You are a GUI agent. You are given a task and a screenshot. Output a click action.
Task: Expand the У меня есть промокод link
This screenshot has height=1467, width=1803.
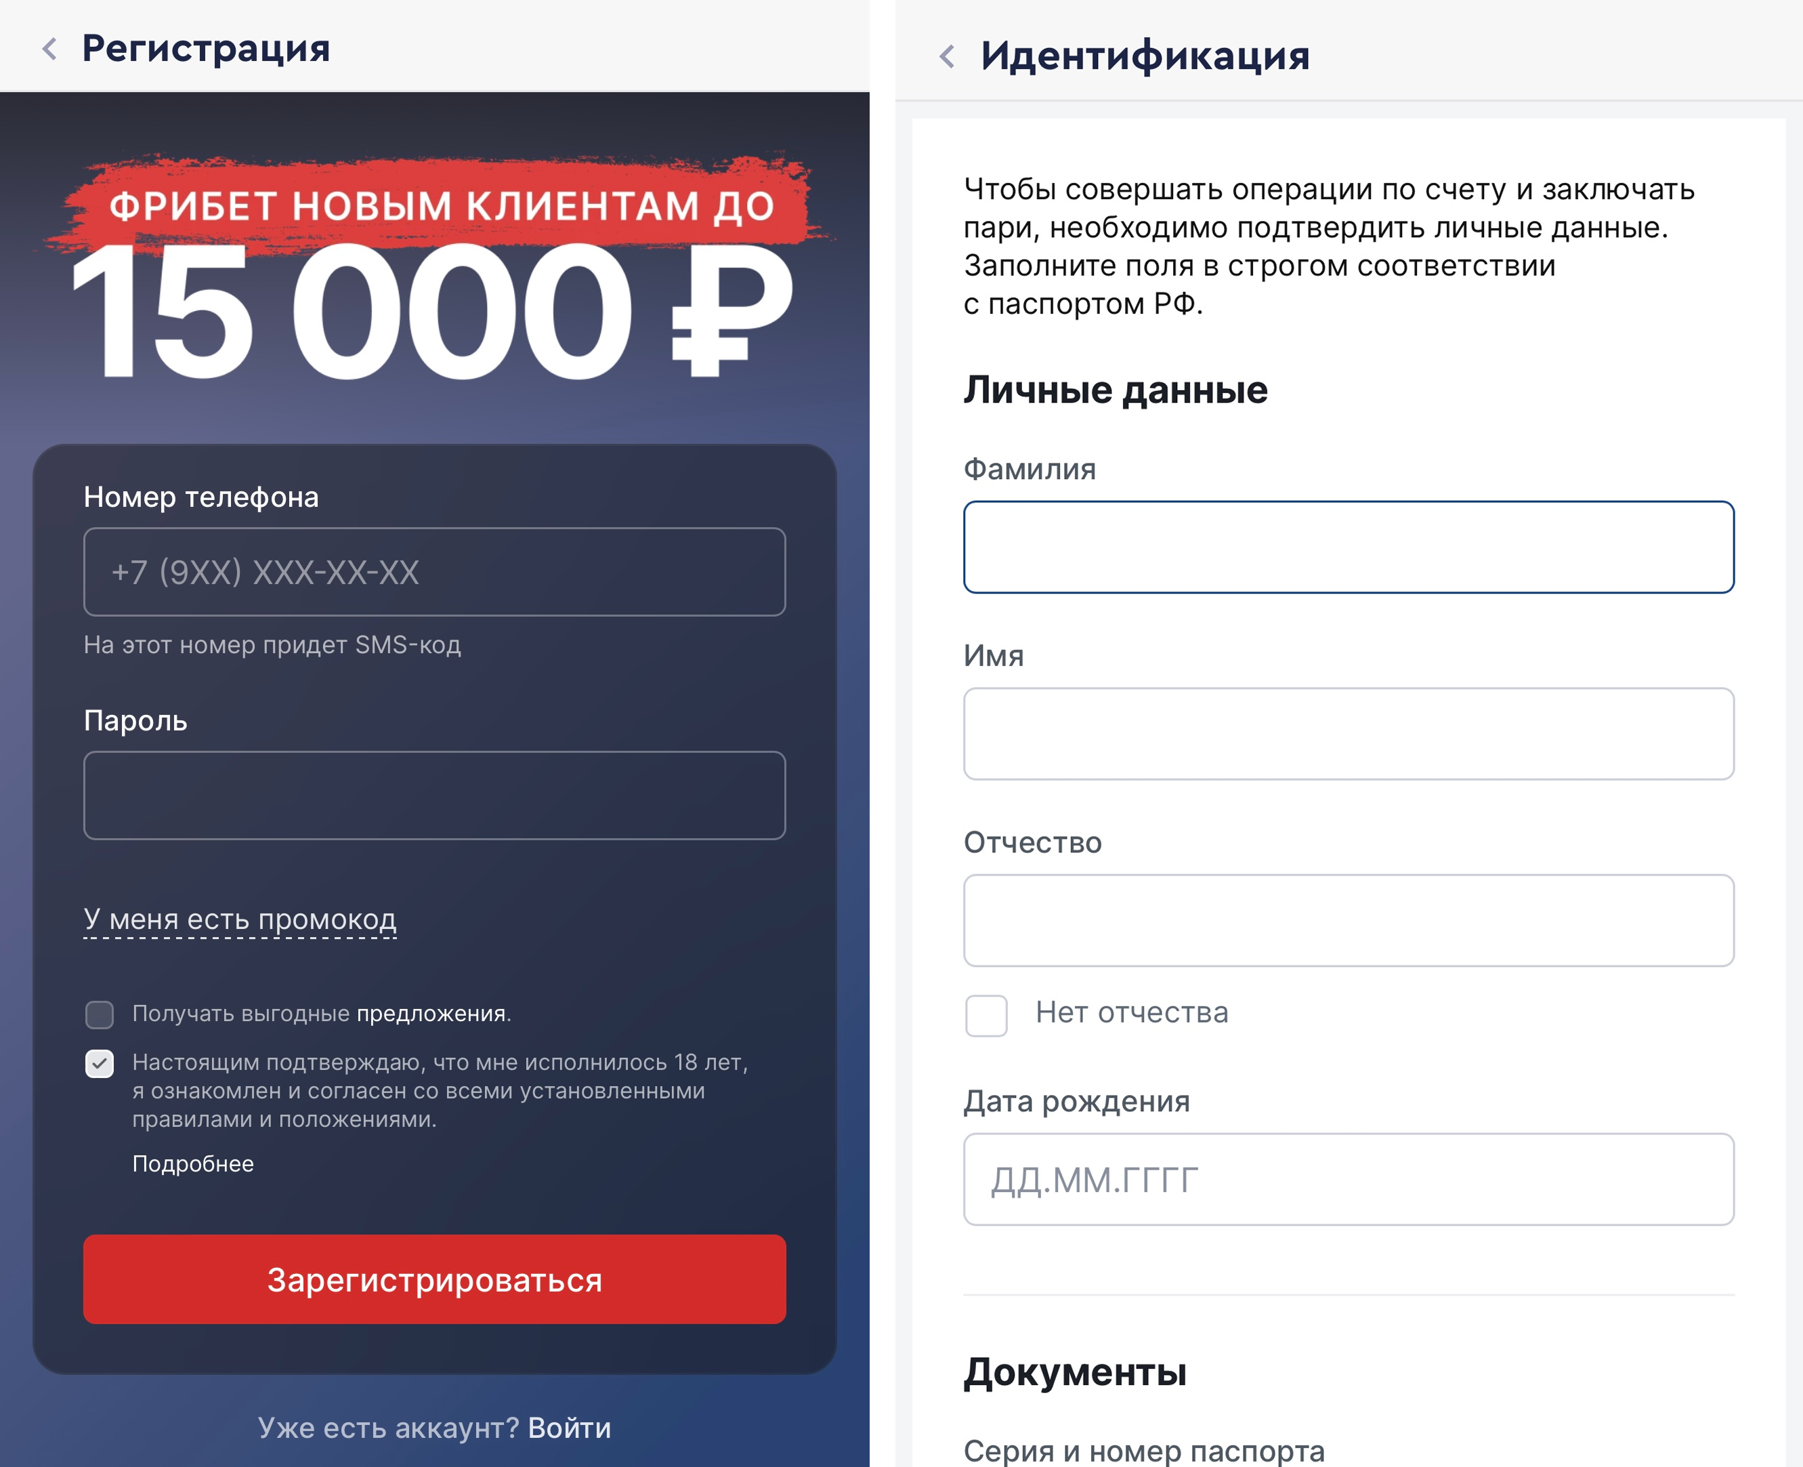pyautogui.click(x=240, y=920)
